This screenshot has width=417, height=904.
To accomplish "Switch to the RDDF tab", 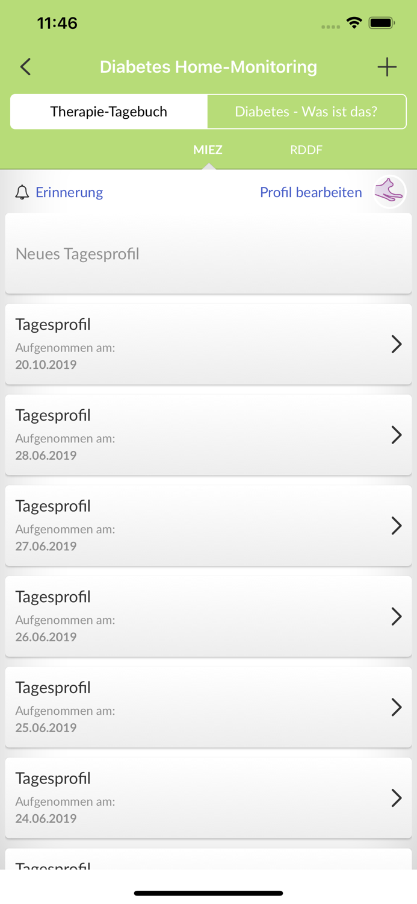I will pos(306,150).
